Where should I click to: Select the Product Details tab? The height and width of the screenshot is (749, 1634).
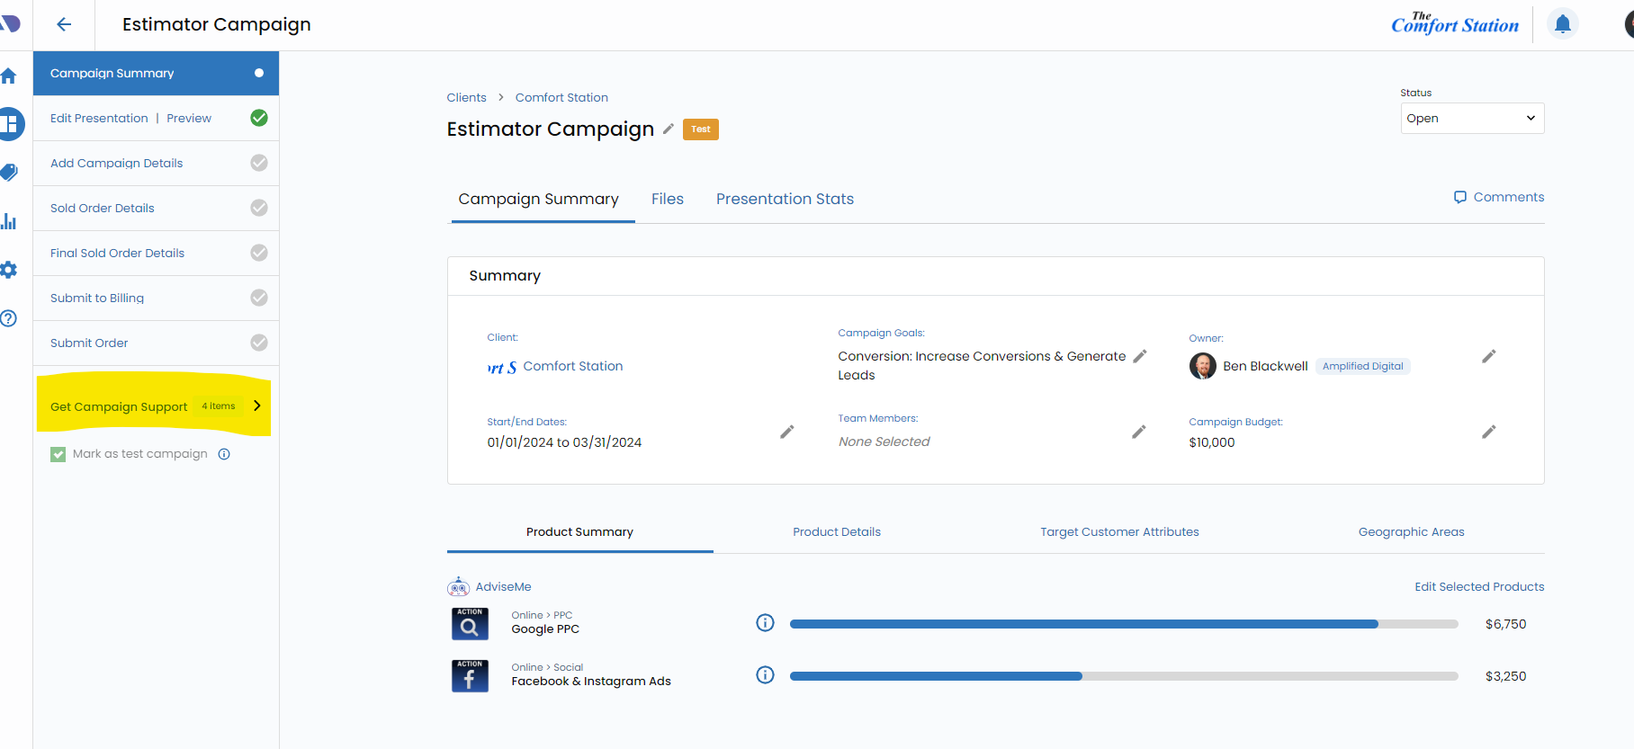[x=836, y=531]
